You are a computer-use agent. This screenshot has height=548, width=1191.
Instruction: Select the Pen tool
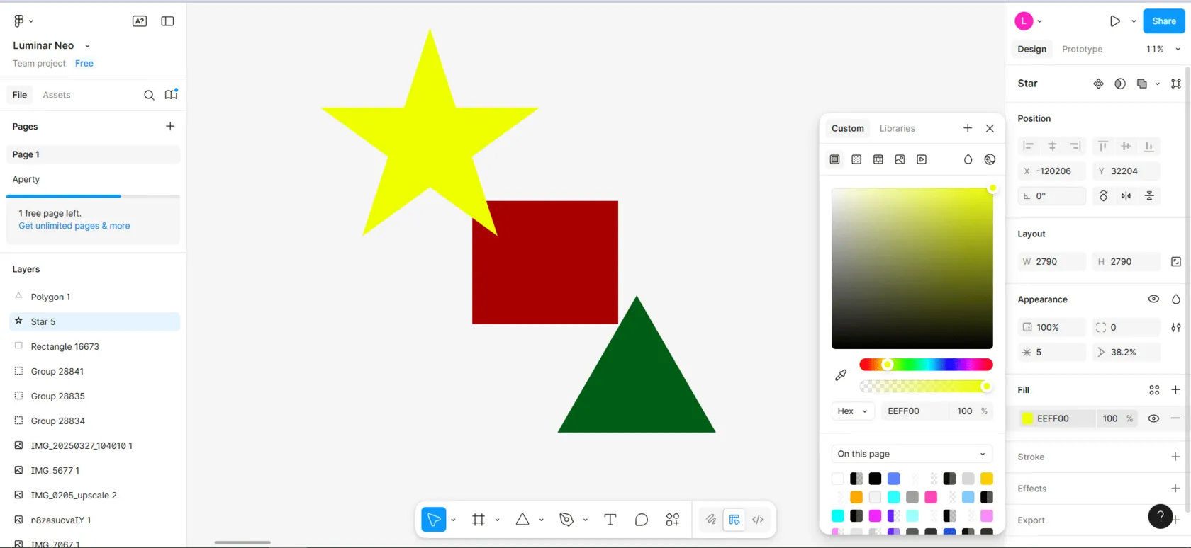coord(566,520)
